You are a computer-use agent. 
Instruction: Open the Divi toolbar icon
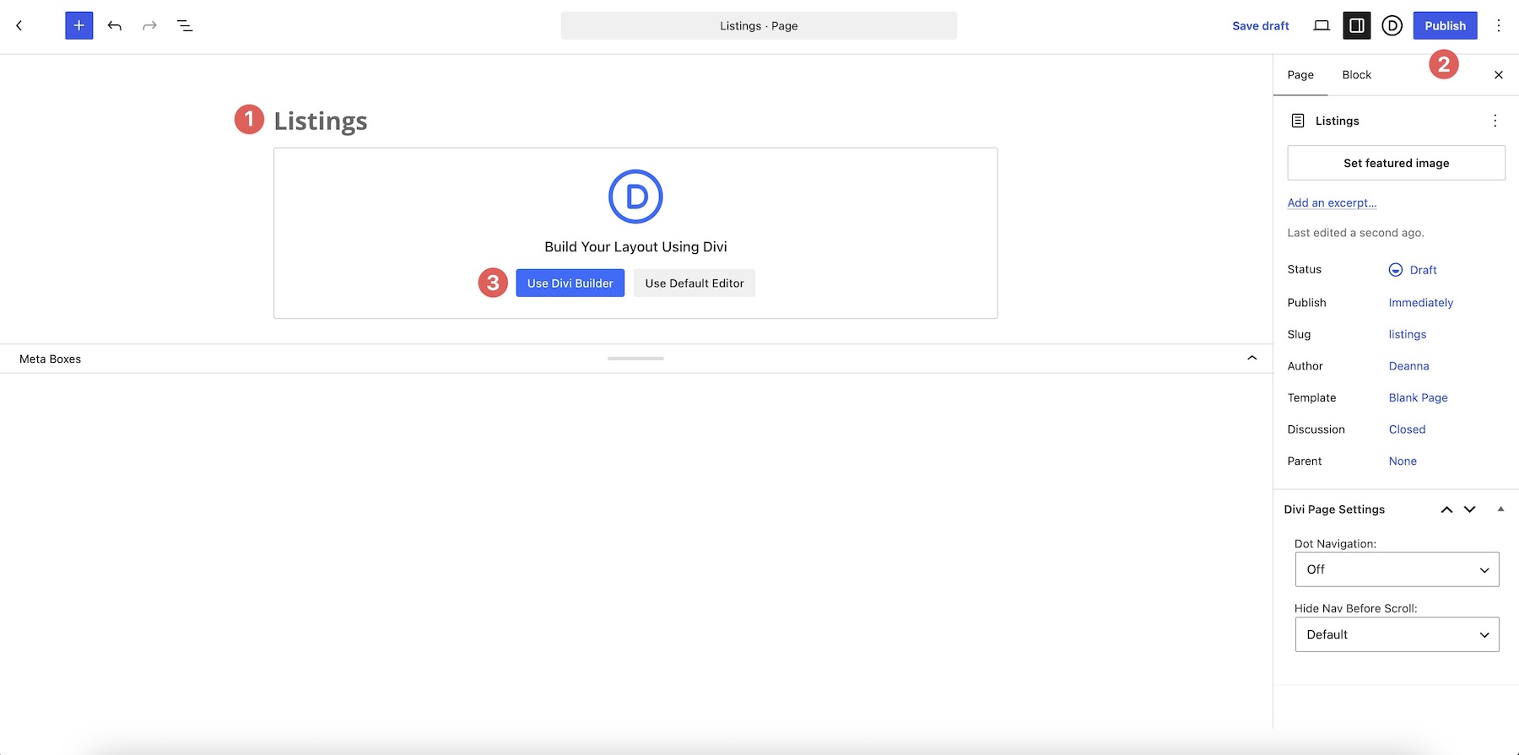tap(1392, 25)
